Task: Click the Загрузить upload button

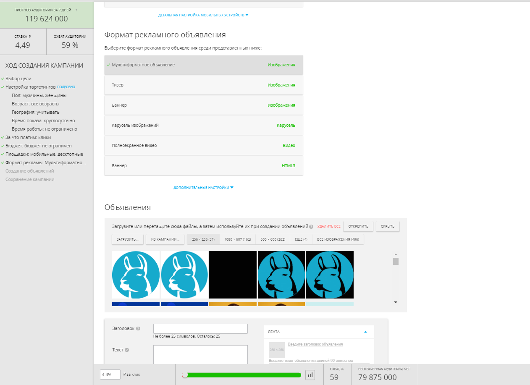Action: click(x=127, y=239)
